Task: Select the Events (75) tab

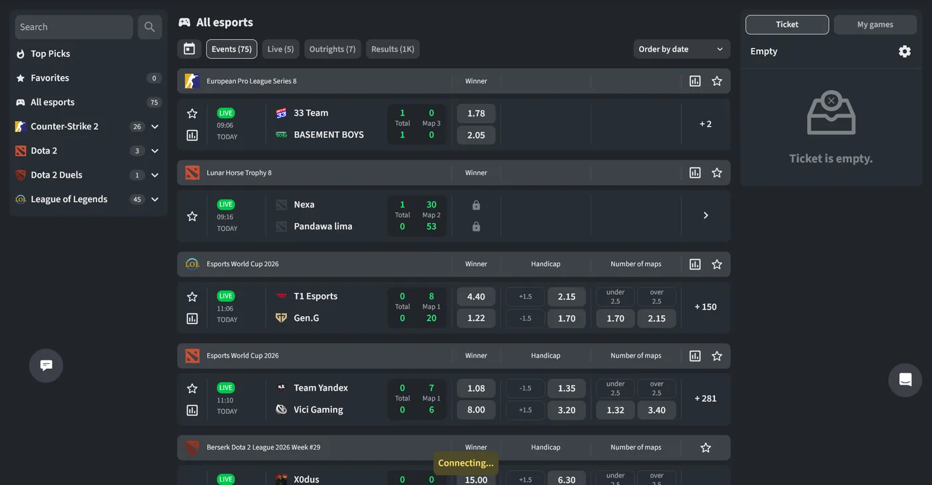Action: 232,49
